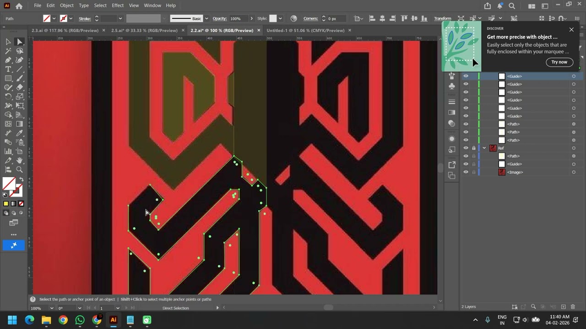The width and height of the screenshot is (586, 329).
Task: Select the Shape Builder tool
Action: coord(8,115)
